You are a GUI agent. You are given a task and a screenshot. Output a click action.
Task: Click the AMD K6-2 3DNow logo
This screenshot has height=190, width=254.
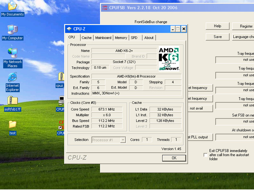pyautogui.click(x=169, y=58)
